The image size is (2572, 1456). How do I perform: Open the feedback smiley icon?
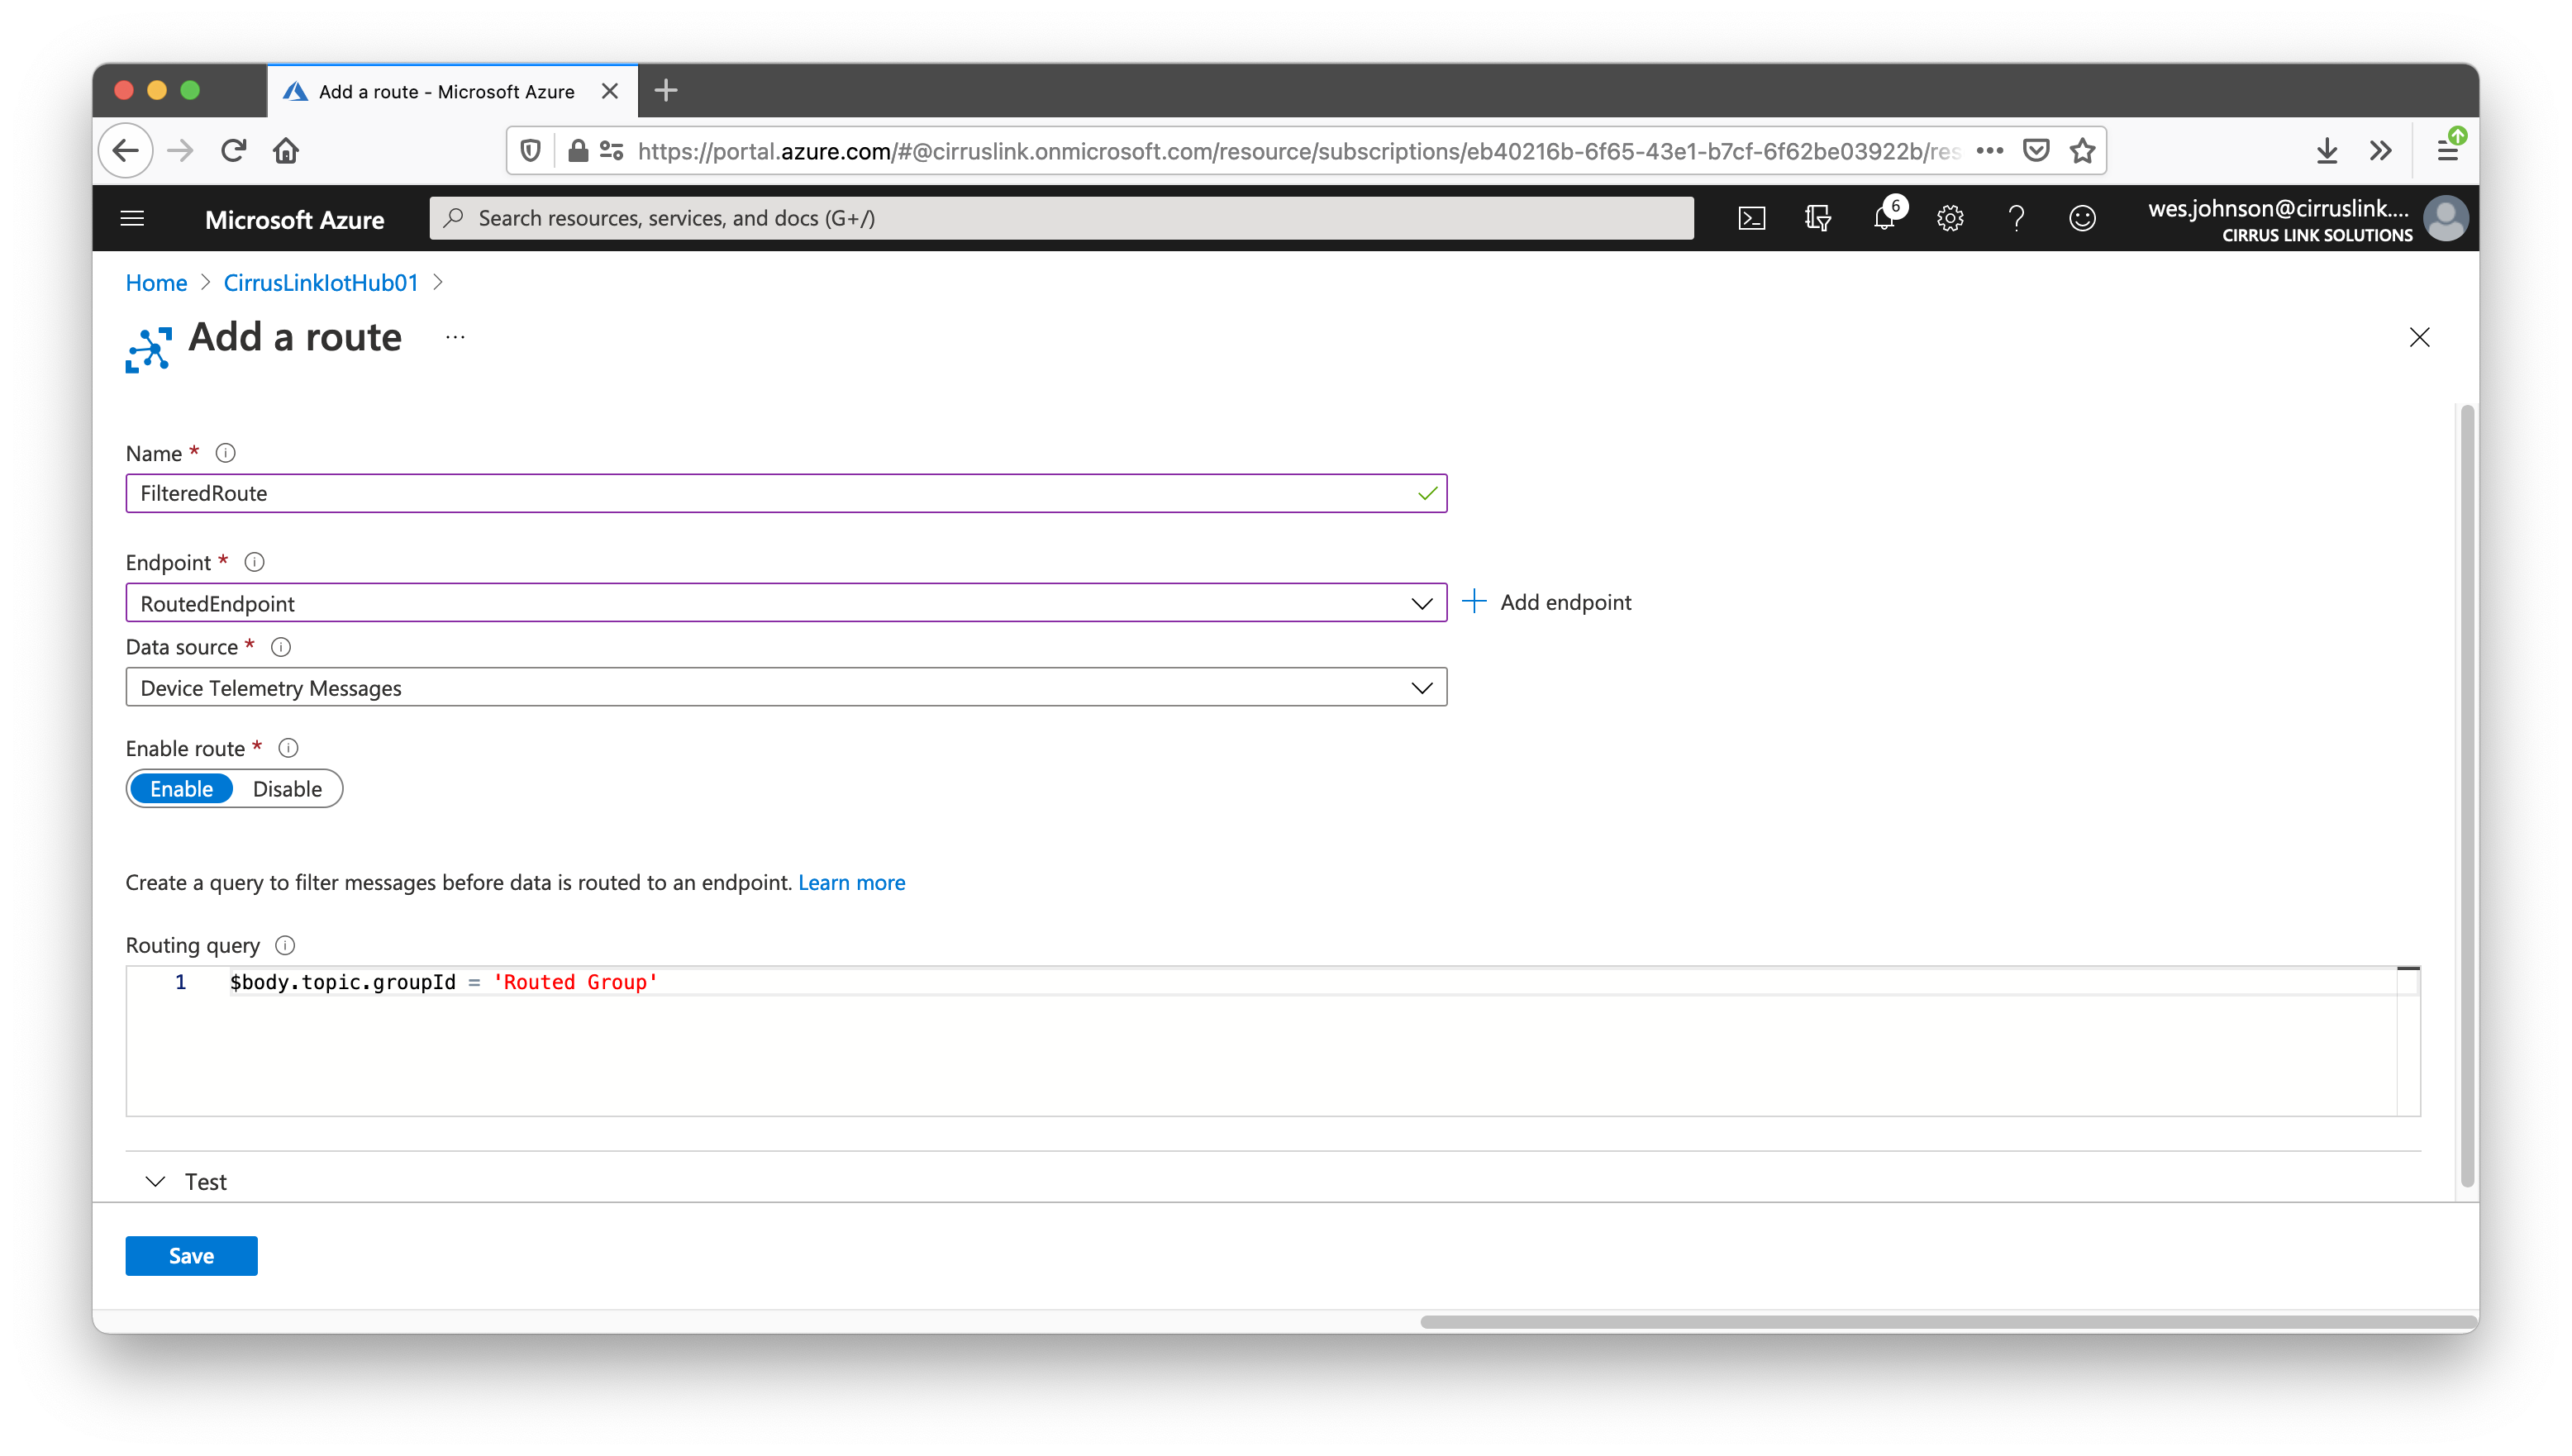click(2082, 218)
